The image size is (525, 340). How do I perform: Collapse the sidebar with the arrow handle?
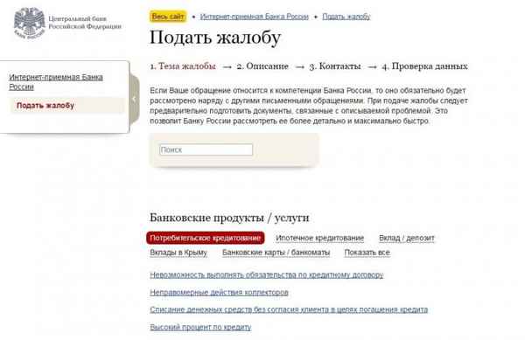(x=134, y=99)
